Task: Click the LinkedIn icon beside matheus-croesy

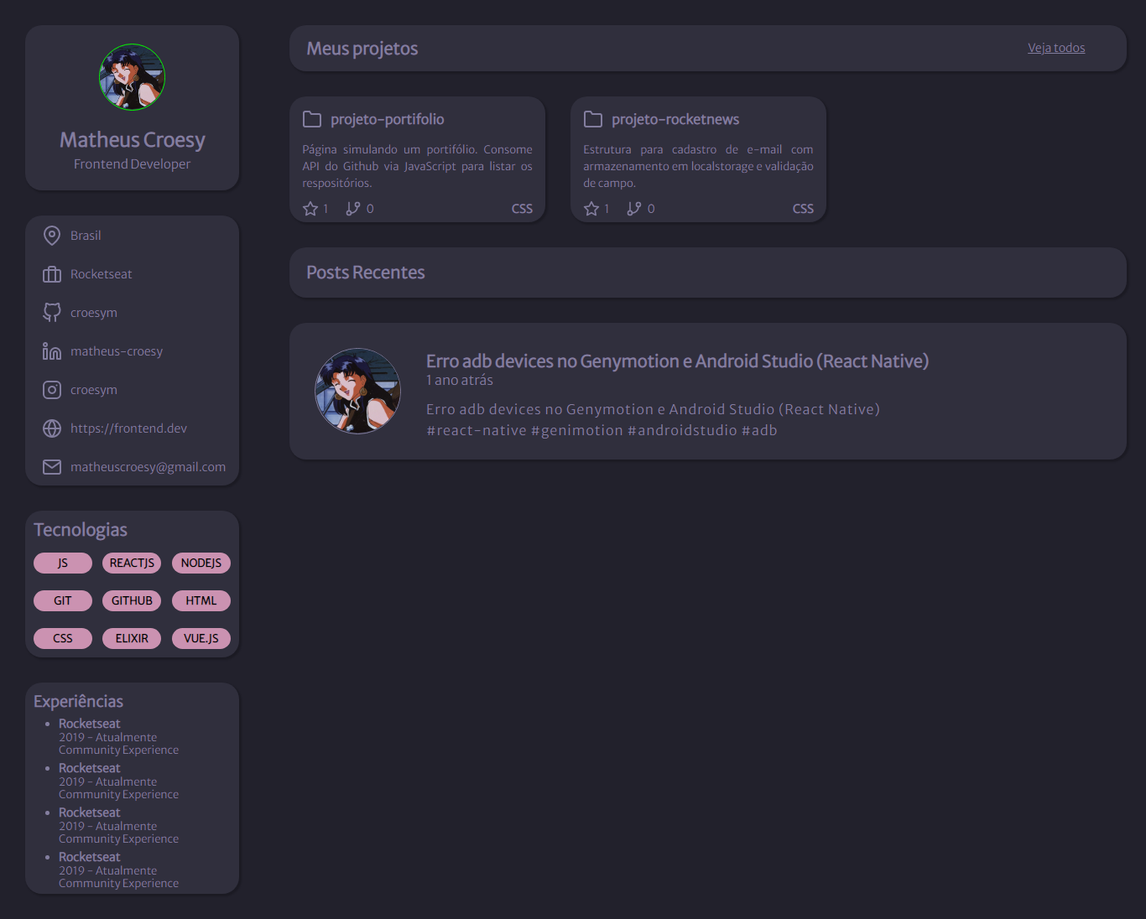Action: [x=51, y=350]
